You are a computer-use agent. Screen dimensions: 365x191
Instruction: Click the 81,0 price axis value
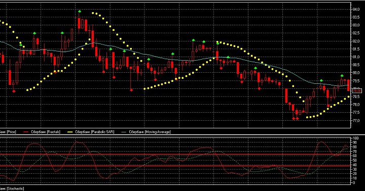coord(356,57)
